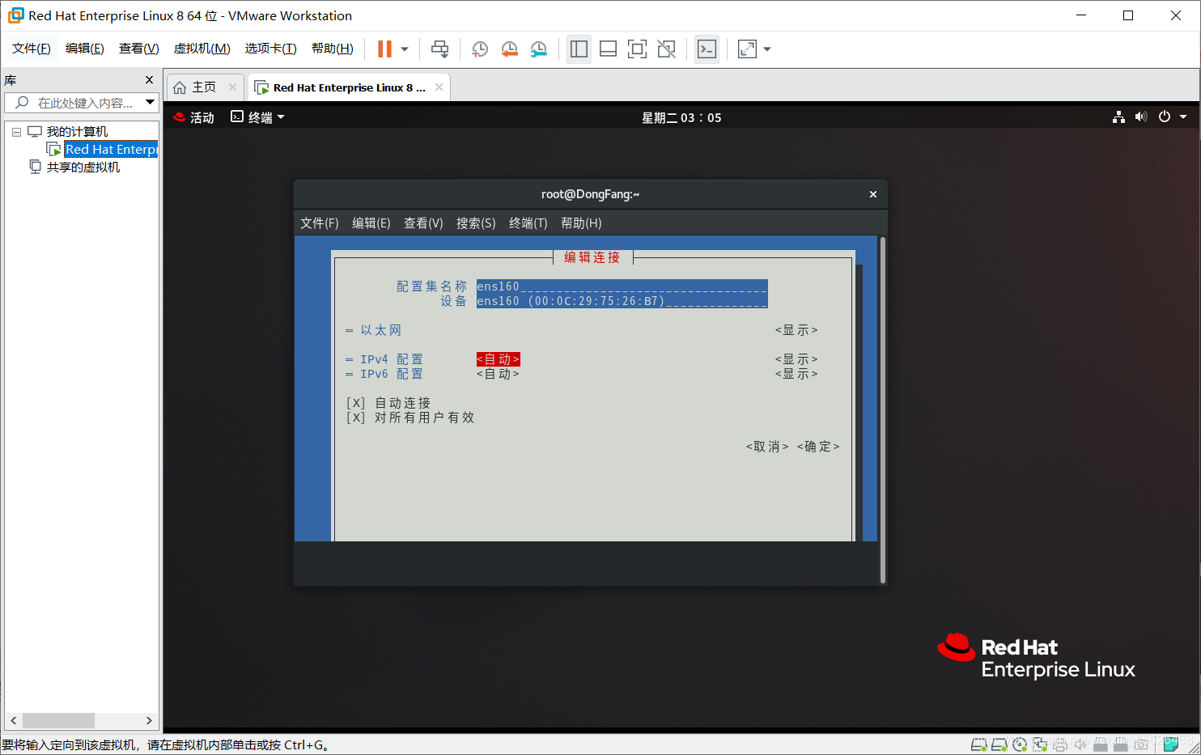
Task: Click the network adapter status bar icon
Action: (1040, 744)
